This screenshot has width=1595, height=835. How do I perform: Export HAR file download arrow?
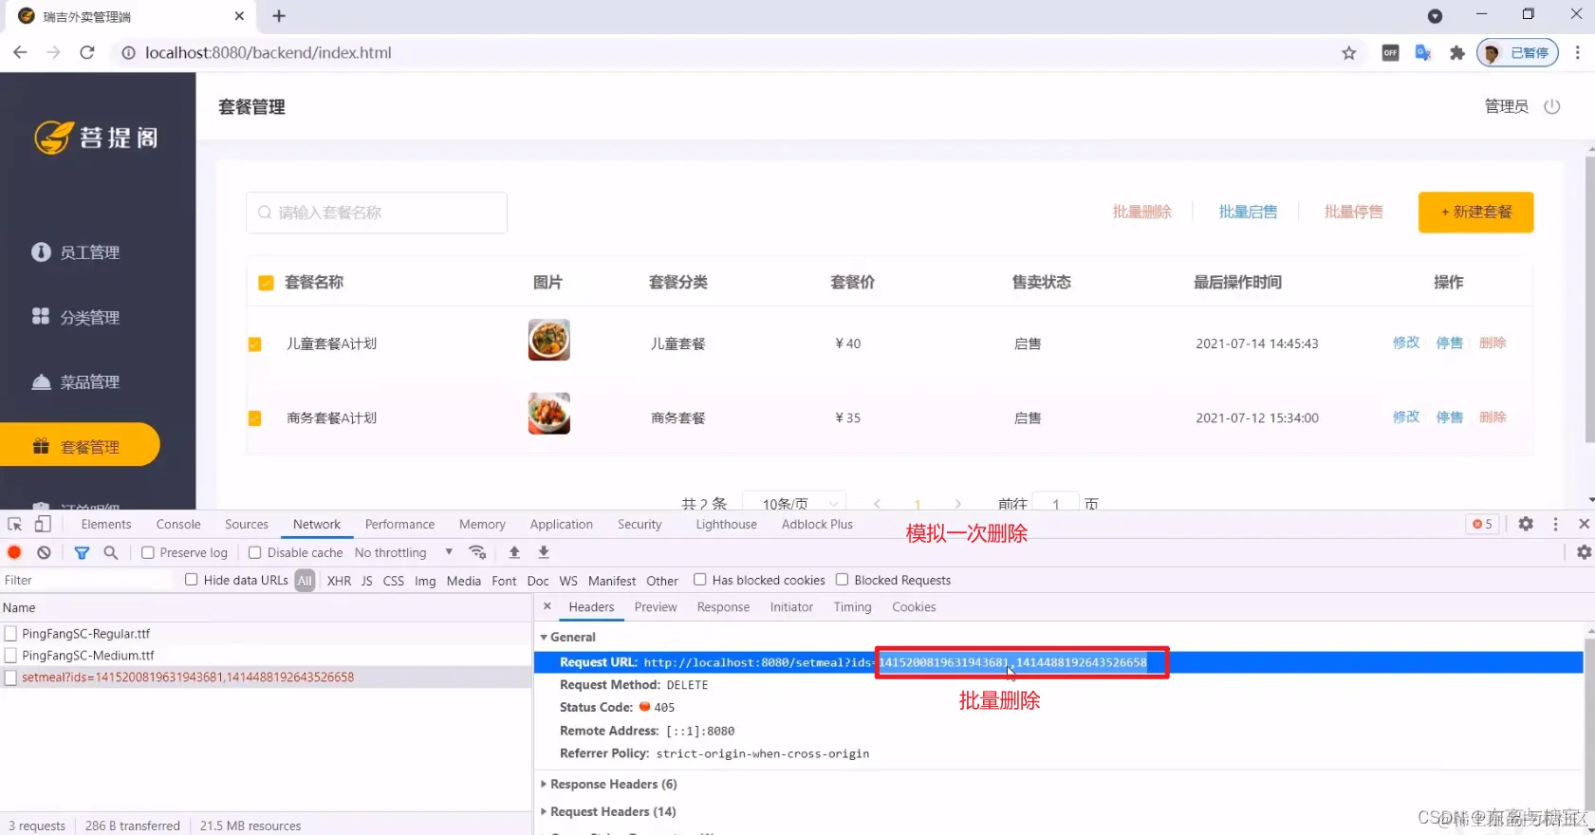tap(544, 552)
